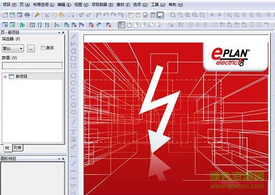Open the 默认 filter dropdown
Image resolution: width=275 pixels, height=195 pixels.
pyautogui.click(x=13, y=49)
